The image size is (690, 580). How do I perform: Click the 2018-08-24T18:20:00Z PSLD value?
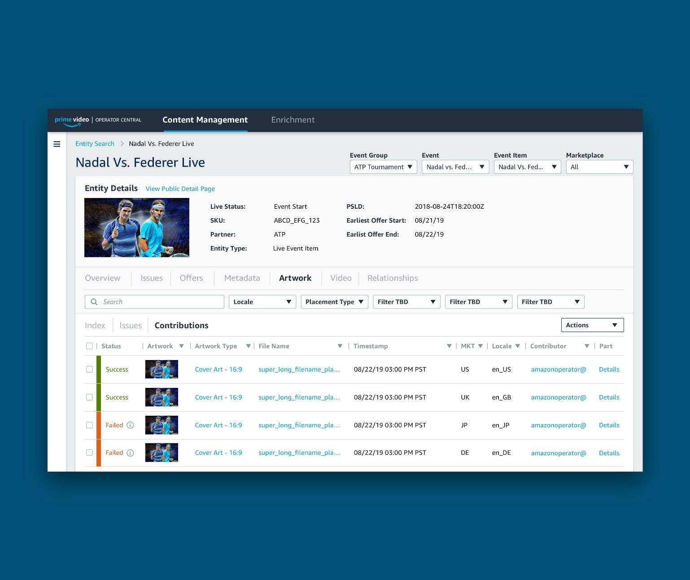coord(450,207)
